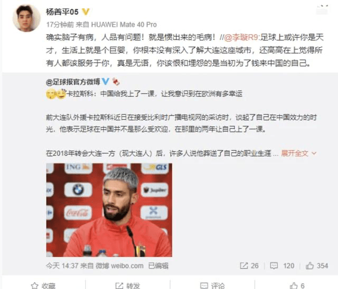The image size is (338, 289).
Task: Open the @足球报官方微博 account link
Action: point(73,82)
